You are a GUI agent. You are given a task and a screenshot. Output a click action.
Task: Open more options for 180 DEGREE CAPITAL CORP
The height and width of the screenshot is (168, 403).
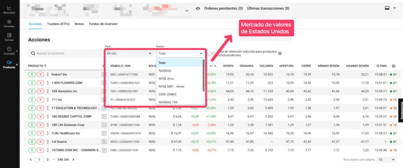tap(48, 117)
